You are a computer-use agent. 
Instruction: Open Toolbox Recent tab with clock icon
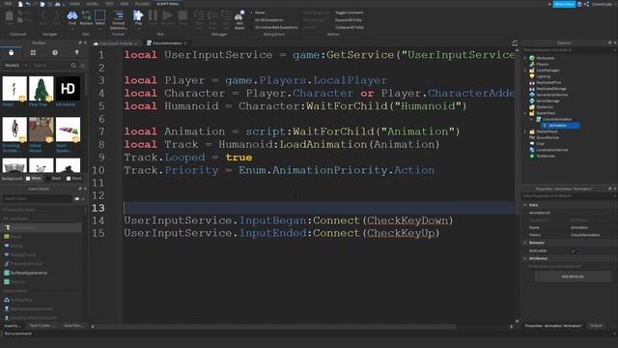(x=55, y=52)
